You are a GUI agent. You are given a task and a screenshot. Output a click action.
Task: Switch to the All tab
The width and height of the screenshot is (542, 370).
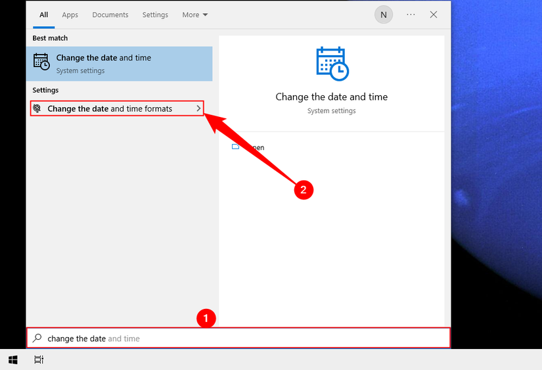[x=44, y=14]
